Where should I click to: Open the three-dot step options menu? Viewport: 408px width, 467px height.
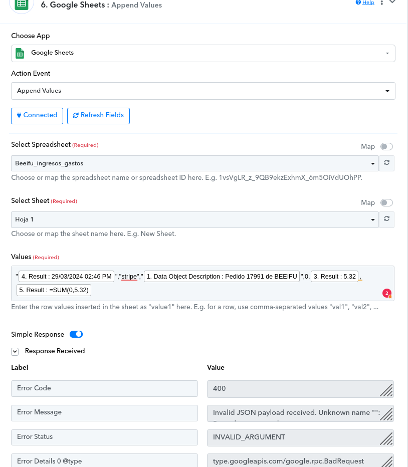tap(382, 3)
